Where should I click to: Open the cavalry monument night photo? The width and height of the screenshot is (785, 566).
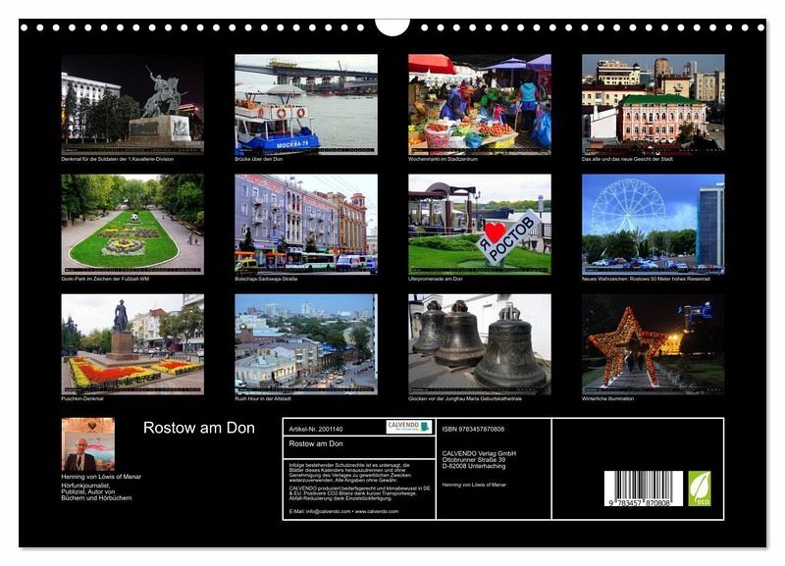coord(132,104)
